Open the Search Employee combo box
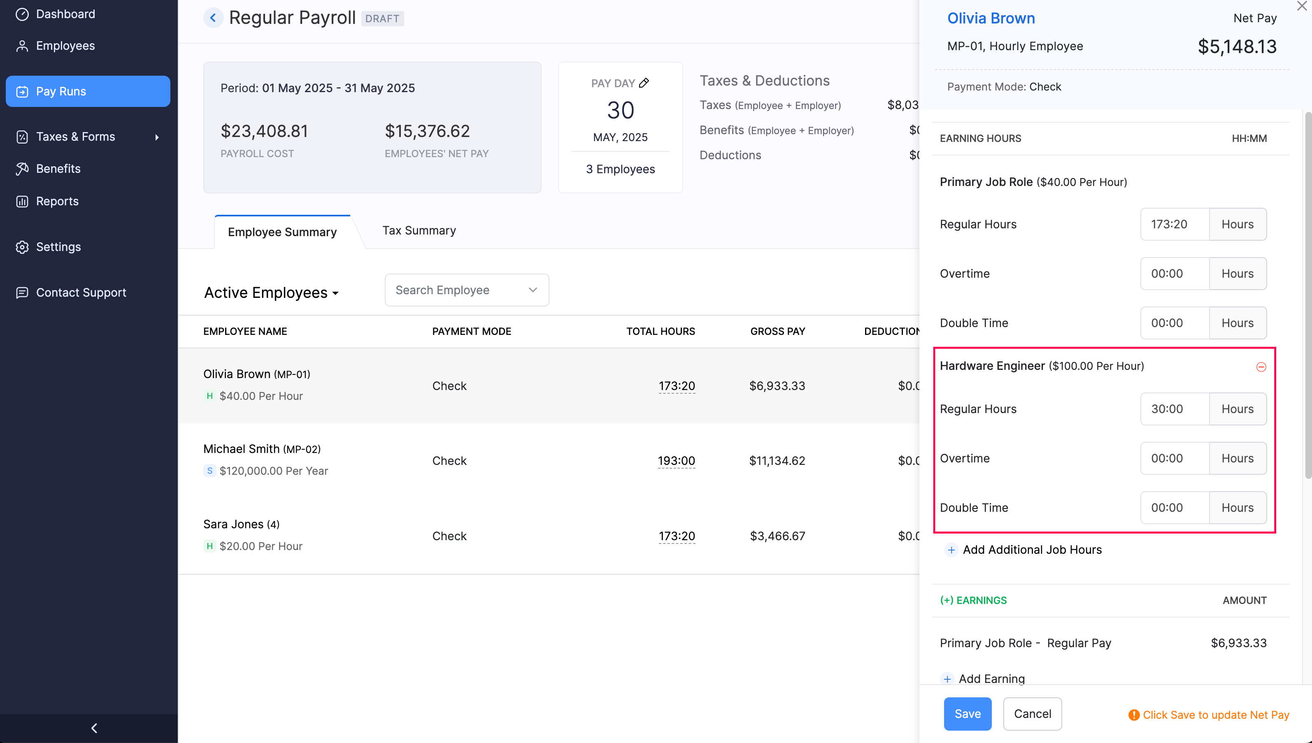Screen dimensions: 1312x743 point(466,290)
